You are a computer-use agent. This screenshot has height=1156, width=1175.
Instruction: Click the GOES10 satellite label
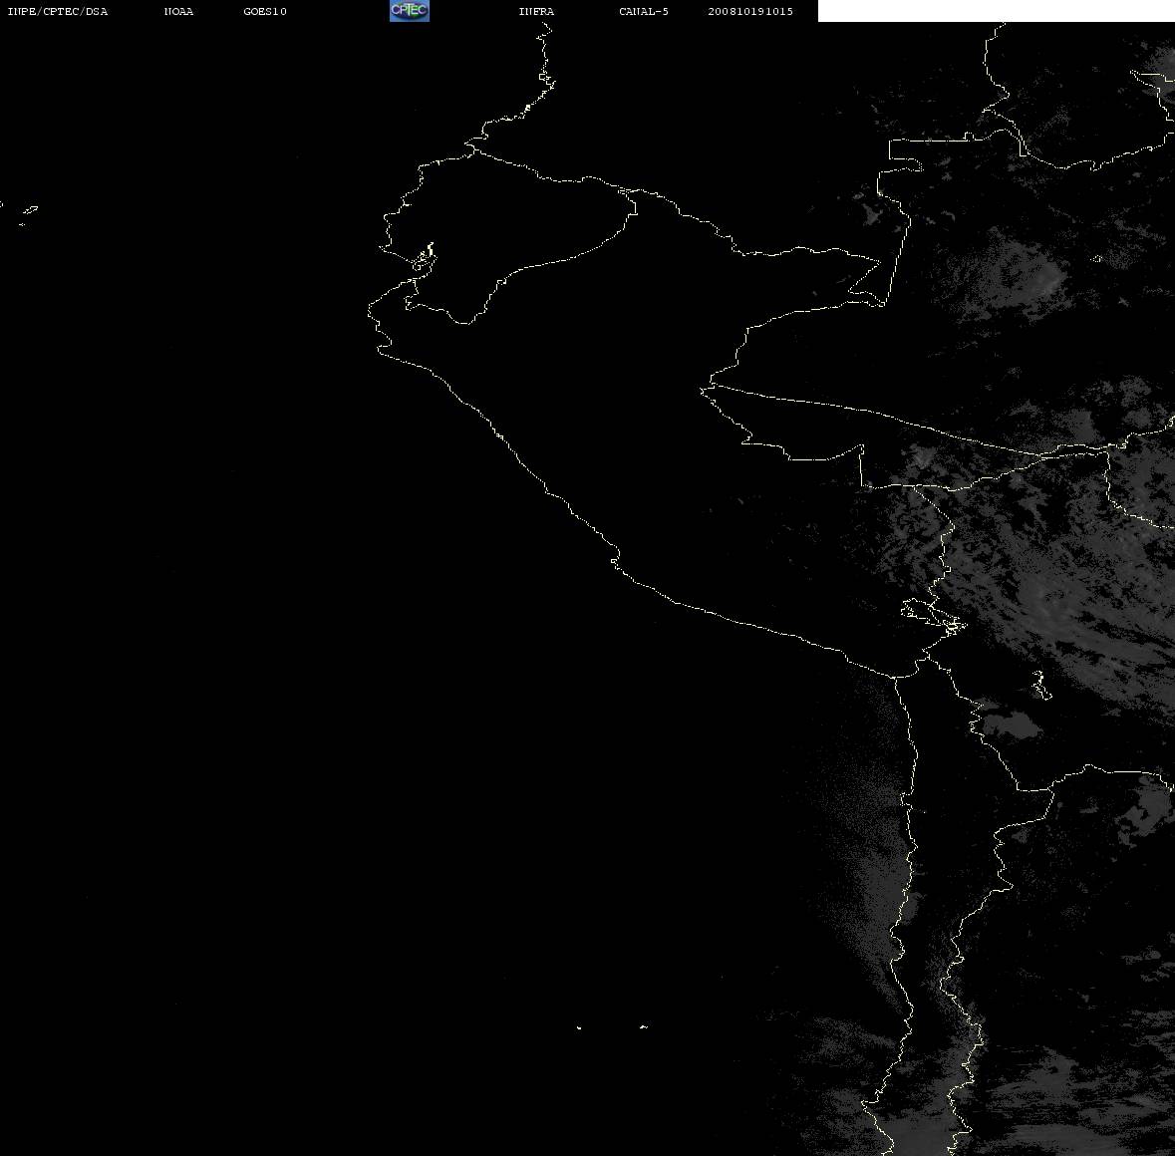[x=264, y=11]
